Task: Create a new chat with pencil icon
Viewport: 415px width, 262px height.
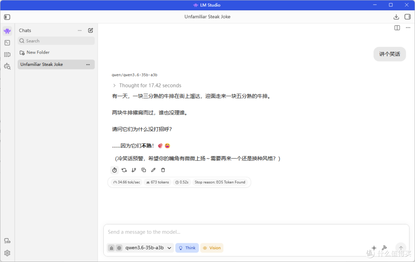Action: [91, 30]
